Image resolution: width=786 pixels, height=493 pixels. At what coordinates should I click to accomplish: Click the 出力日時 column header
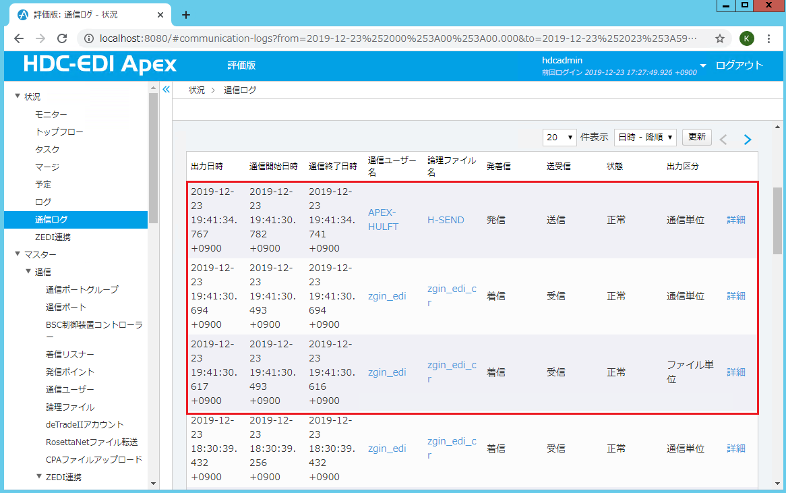207,167
